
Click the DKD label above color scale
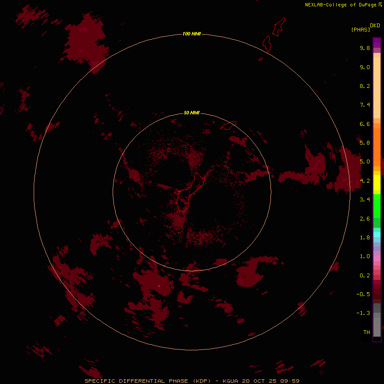[375, 26]
